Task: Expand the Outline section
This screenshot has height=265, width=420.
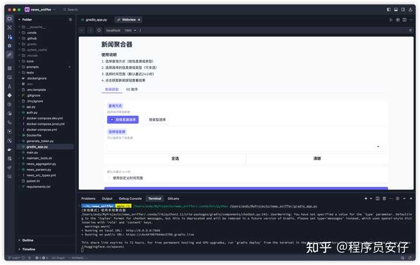Action: click(27, 240)
